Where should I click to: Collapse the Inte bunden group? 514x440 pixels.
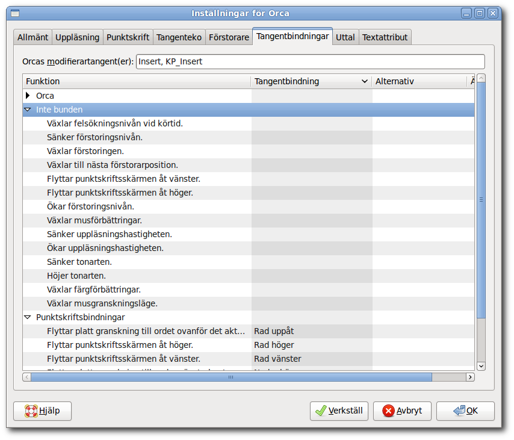[28, 110]
